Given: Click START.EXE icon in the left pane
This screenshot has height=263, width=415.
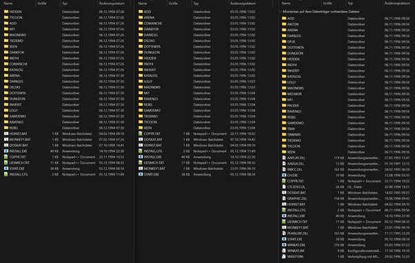Looking at the screenshot, I should tap(6, 169).
